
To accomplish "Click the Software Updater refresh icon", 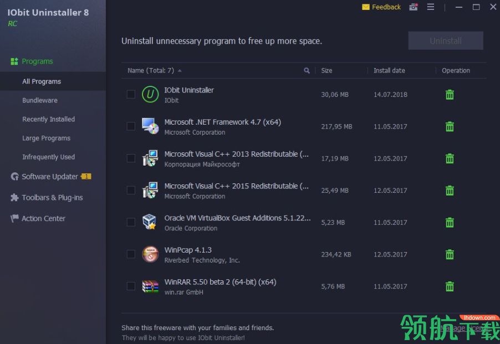I will coord(14,177).
